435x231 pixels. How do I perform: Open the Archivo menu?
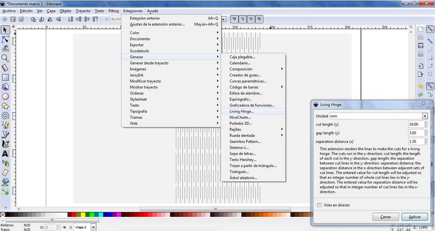click(x=9, y=11)
